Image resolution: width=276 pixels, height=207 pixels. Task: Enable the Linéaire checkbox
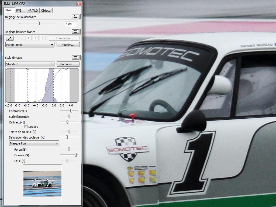coord(26,127)
